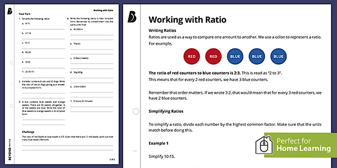
Task: Select the first RED counter circle
Action: click(x=192, y=56)
